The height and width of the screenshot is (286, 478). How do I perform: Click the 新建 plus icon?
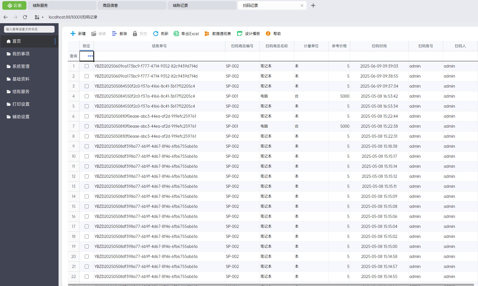tap(73, 33)
